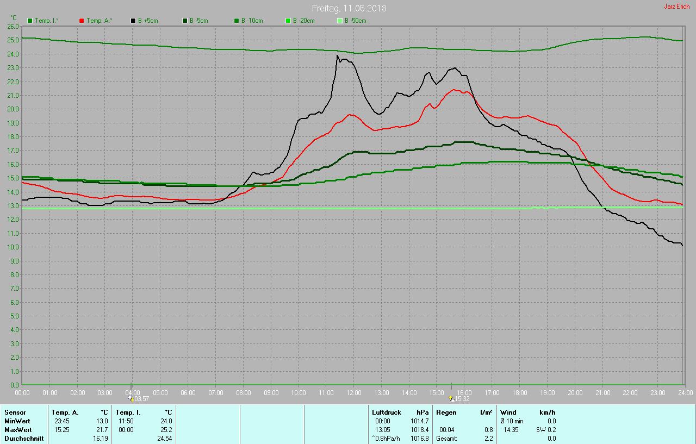The image size is (696, 444).
Task: Click the Durchschnitt row label
Action: (24, 439)
